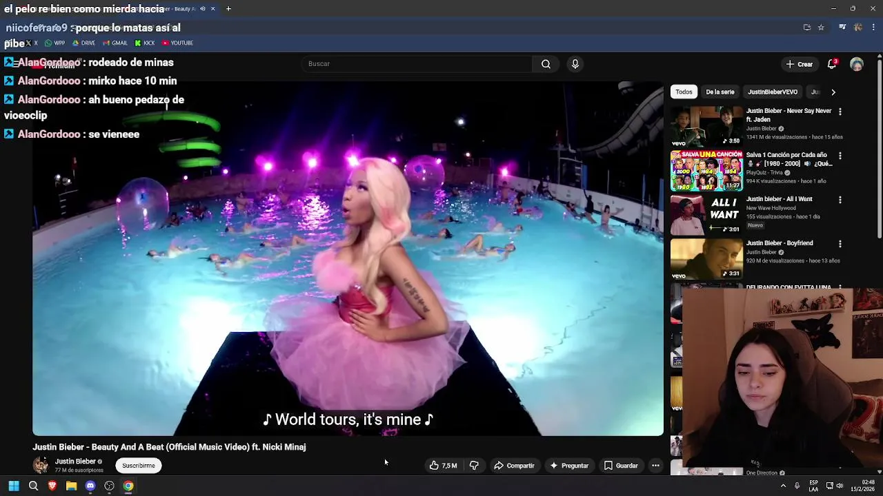Click the Preguntar button

click(569, 466)
